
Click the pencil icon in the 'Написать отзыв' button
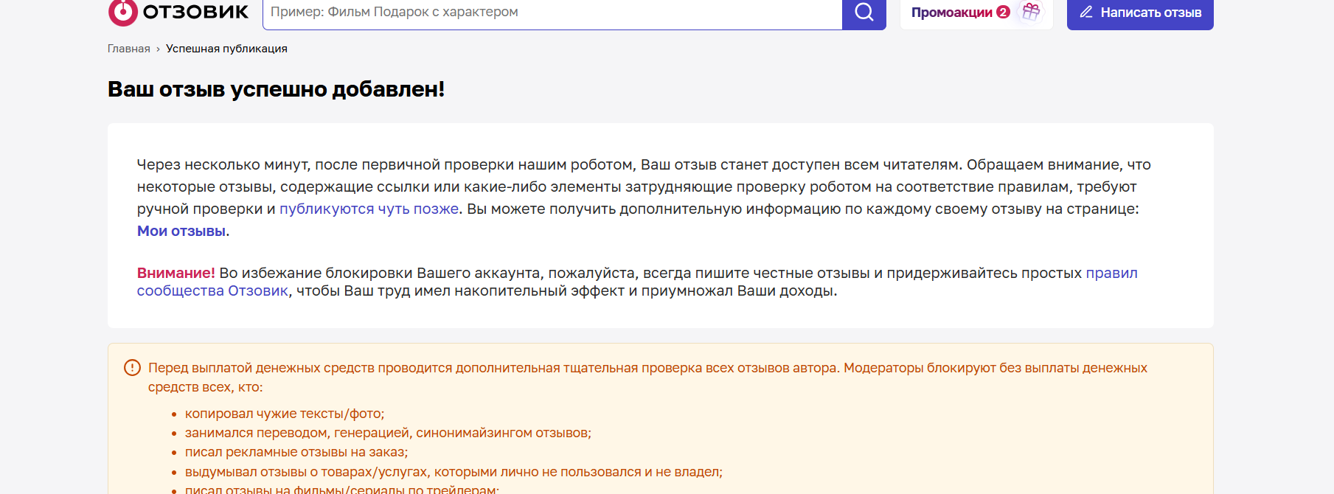click(x=1086, y=12)
